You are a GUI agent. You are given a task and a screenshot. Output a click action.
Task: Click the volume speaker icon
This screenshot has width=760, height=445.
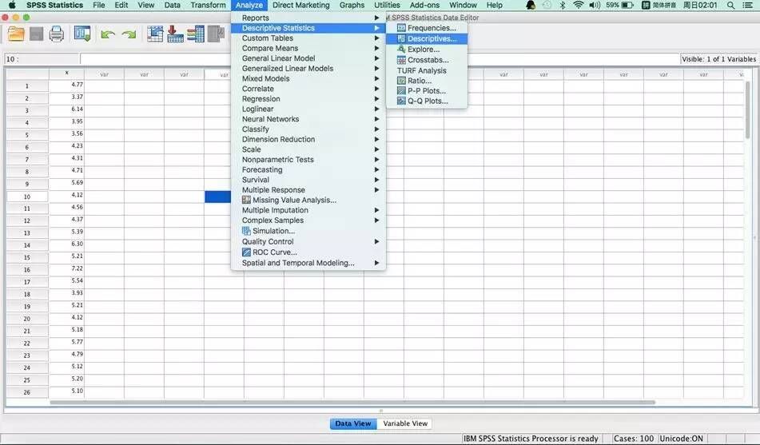tap(595, 5)
